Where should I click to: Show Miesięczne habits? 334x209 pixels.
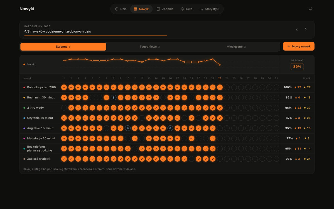coord(236,47)
